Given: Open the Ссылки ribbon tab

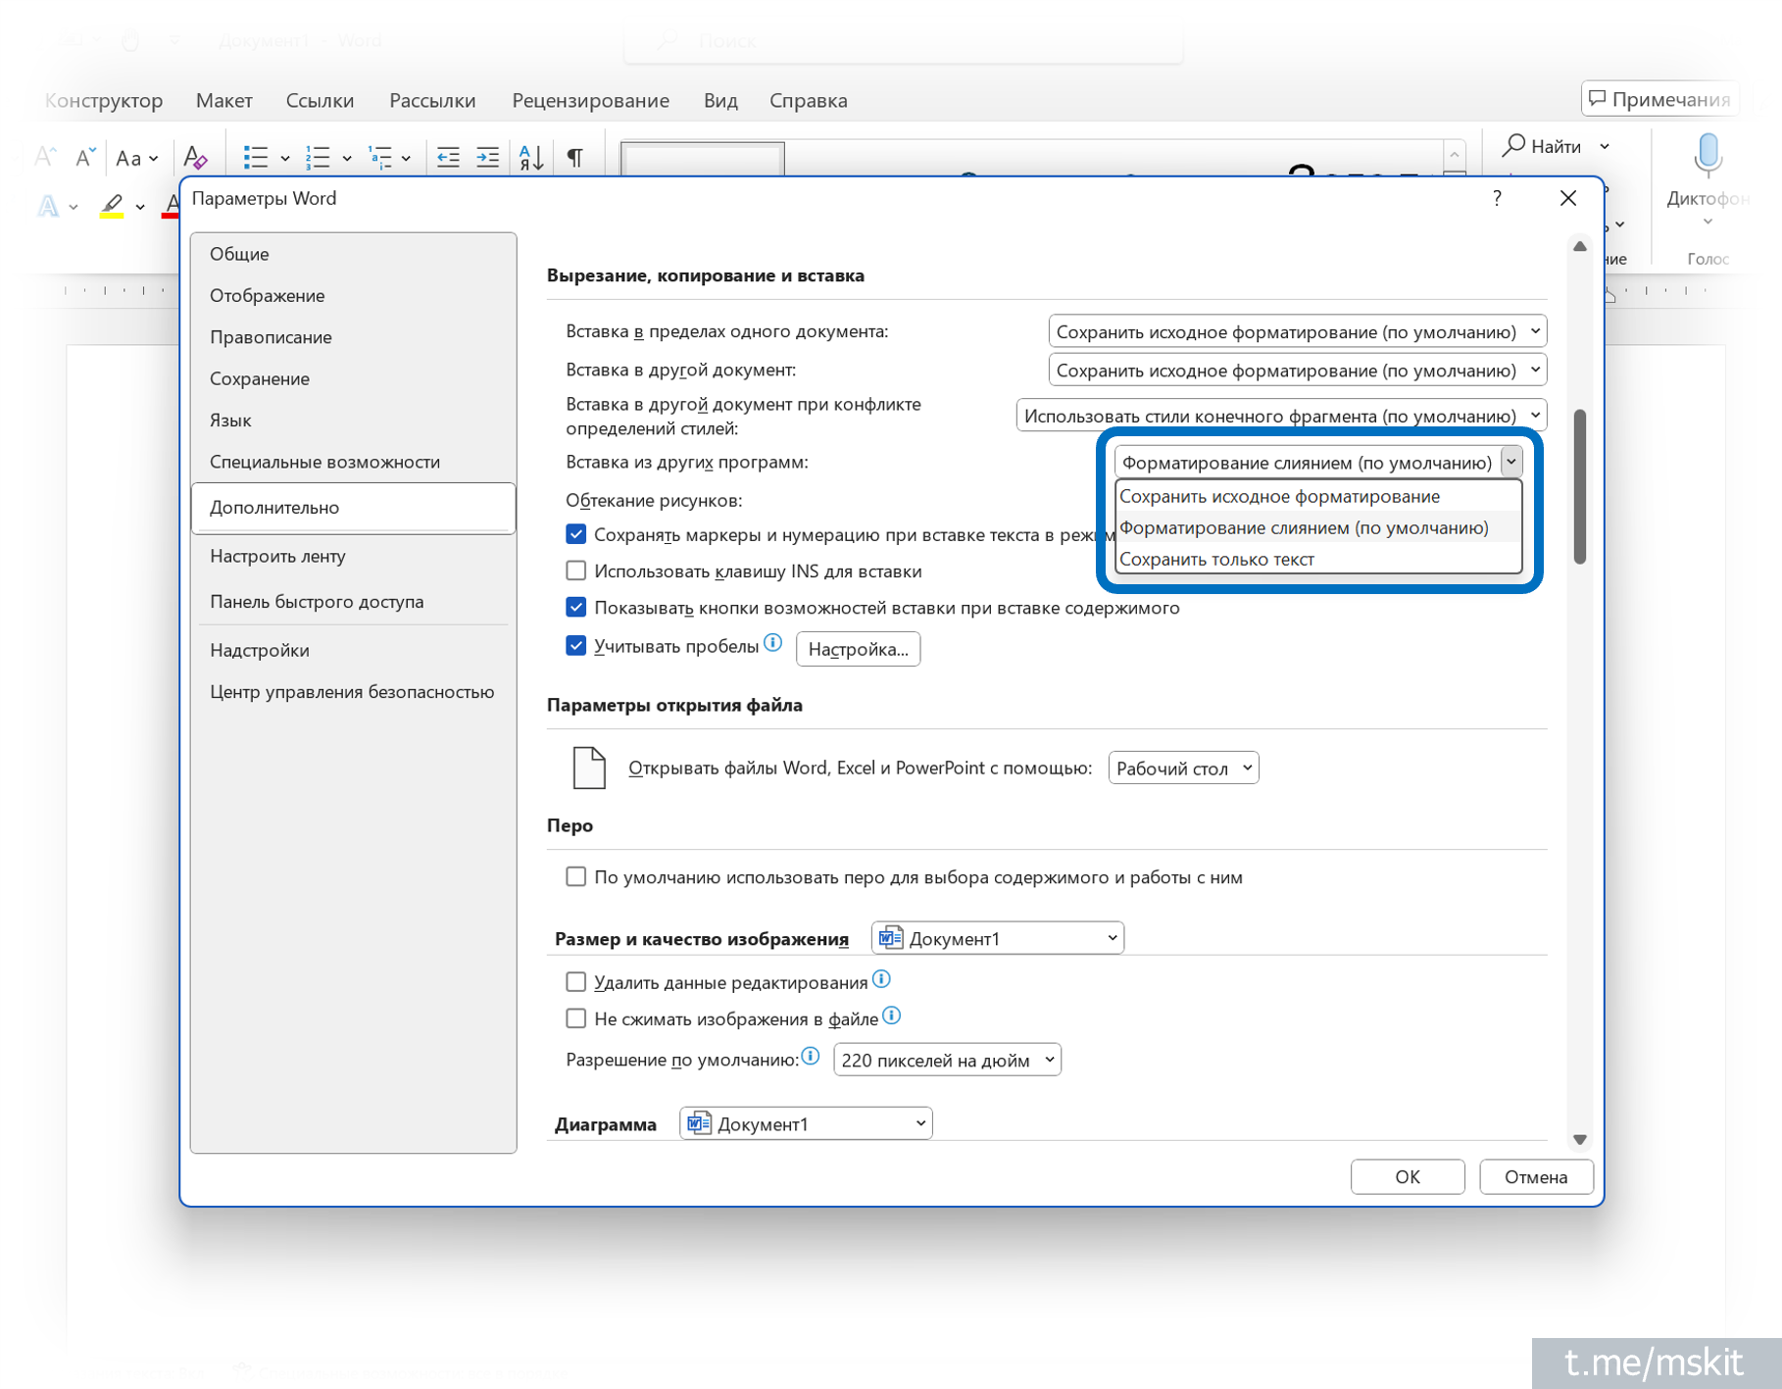Looking at the screenshot, I should pos(320,100).
